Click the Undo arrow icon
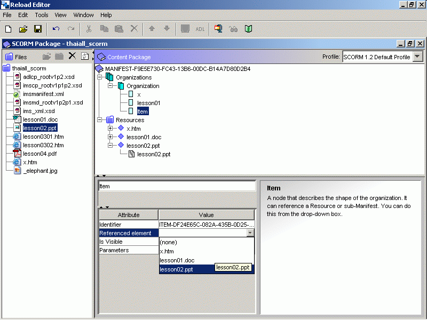427x320 pixels. pyautogui.click(x=56, y=29)
